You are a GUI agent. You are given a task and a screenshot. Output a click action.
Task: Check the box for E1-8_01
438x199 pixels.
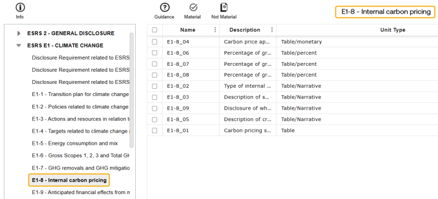pyautogui.click(x=154, y=130)
